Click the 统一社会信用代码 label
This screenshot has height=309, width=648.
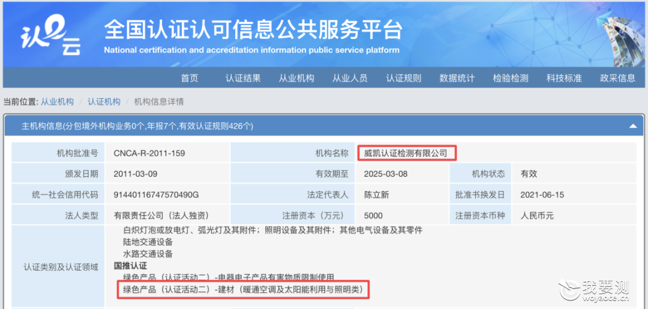tap(65, 195)
